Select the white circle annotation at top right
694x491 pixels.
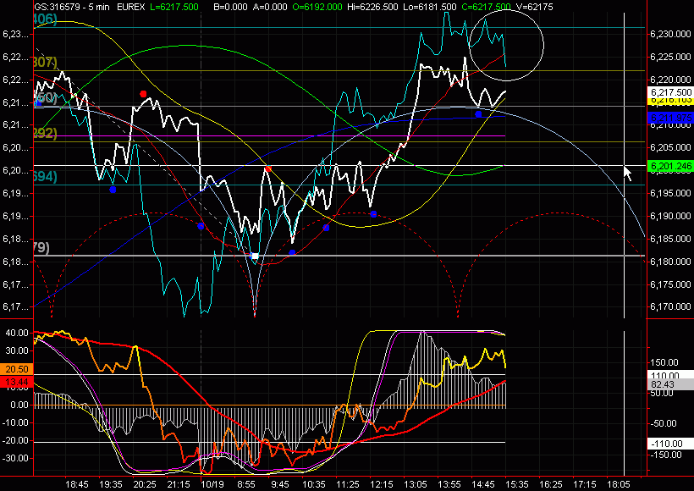tap(505, 47)
